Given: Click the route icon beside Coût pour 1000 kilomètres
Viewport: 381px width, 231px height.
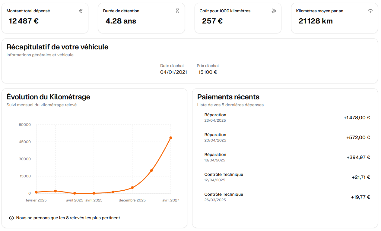Looking at the screenshot, I should pos(274,11).
